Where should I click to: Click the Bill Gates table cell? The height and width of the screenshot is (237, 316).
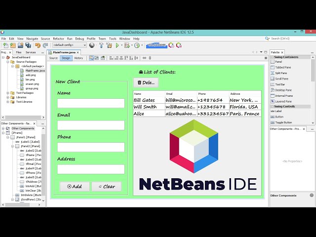pyautogui.click(x=149, y=100)
